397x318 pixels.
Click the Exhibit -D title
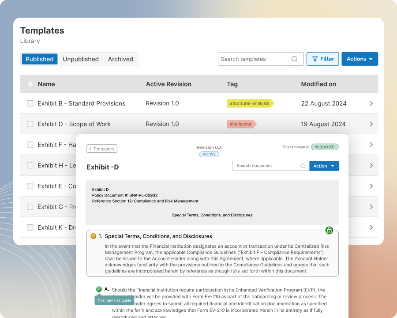click(102, 167)
